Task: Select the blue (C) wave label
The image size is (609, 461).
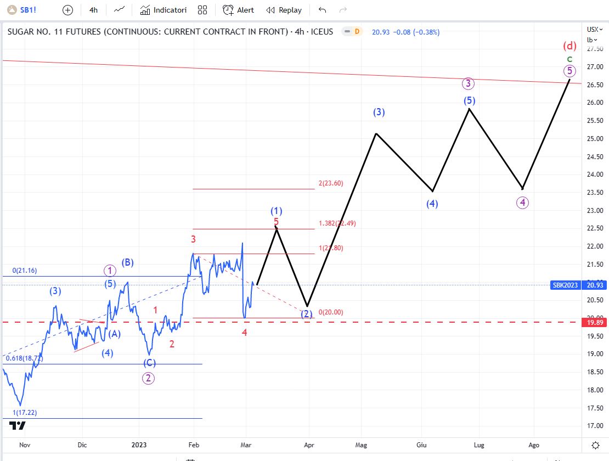Action: [x=150, y=363]
